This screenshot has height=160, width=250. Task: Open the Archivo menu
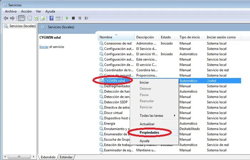point(11,11)
